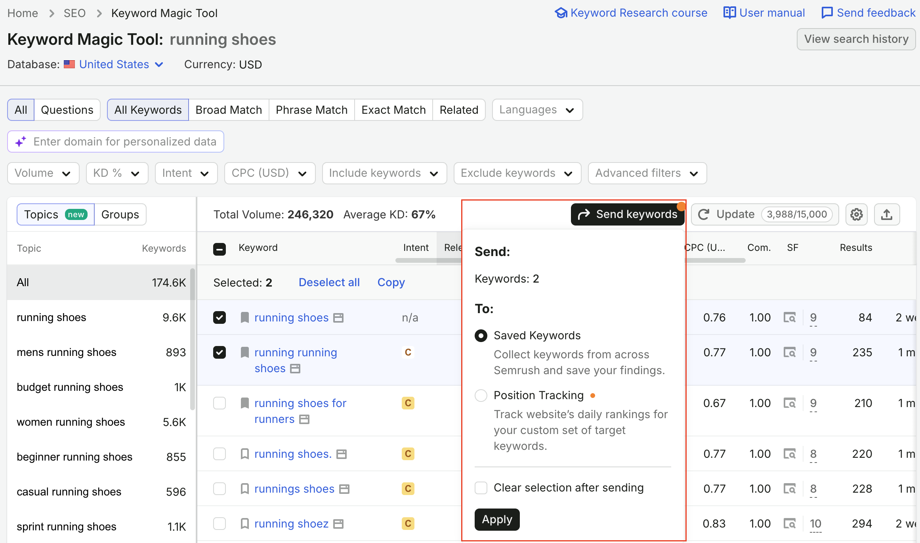Screen dimensions: 920x543
Task: Click bookmark icon next to 'running shoes.'
Action: point(245,454)
